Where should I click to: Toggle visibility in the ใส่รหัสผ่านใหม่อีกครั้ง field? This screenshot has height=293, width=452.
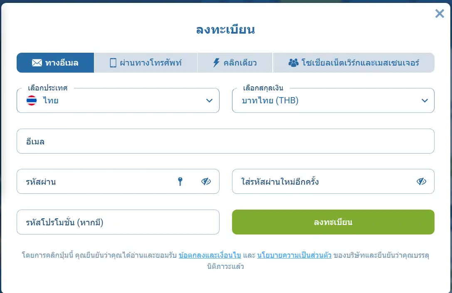(x=422, y=181)
